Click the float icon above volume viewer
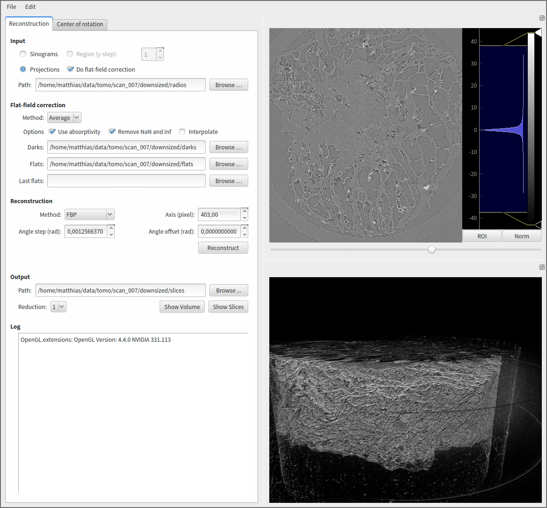Image resolution: width=547 pixels, height=508 pixels. [x=542, y=267]
